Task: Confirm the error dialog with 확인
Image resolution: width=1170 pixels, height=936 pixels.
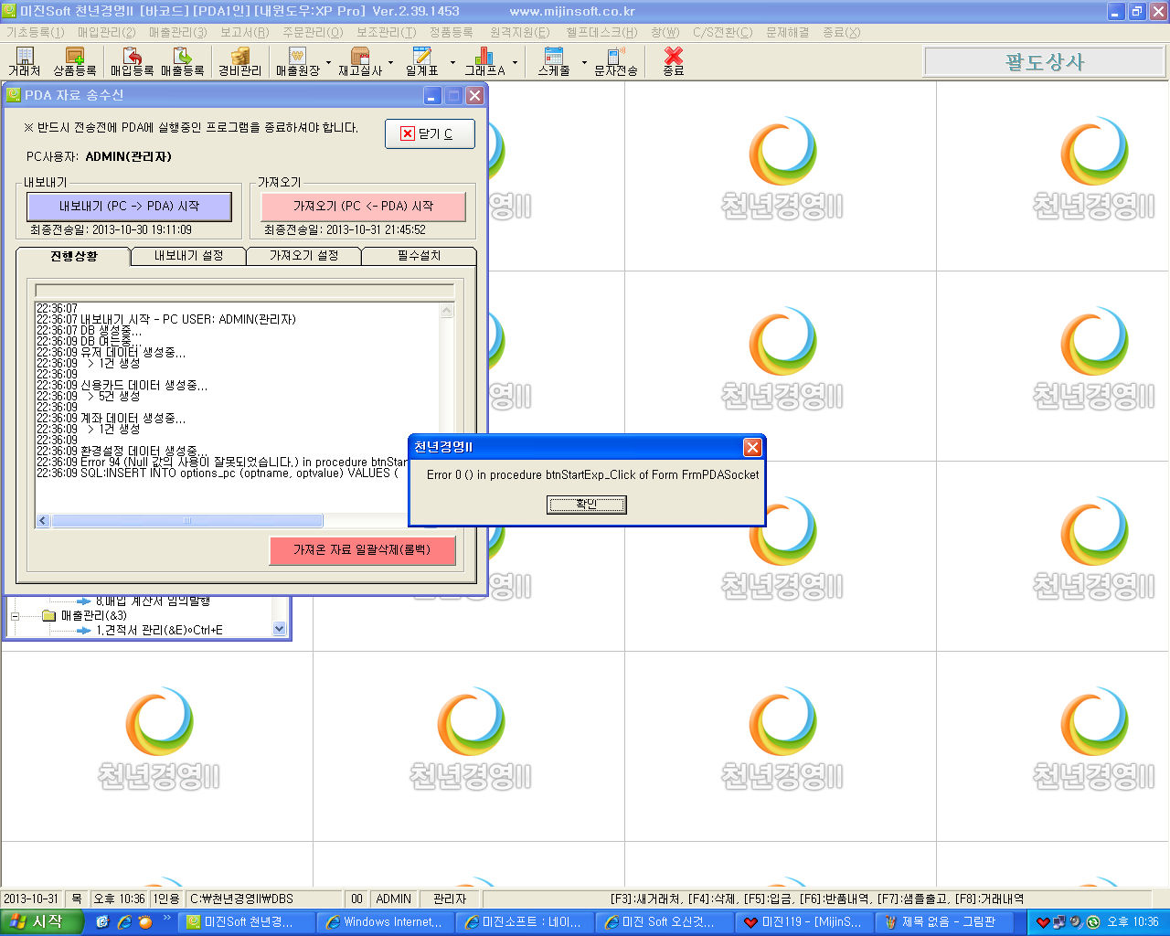Action: tap(586, 505)
